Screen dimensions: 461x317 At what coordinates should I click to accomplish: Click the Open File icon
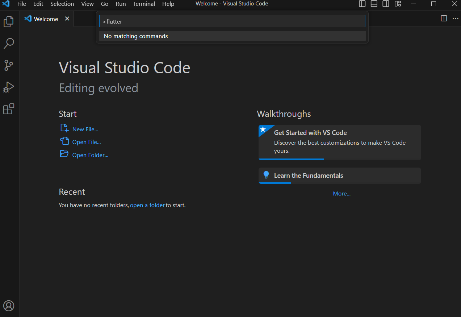(64, 141)
